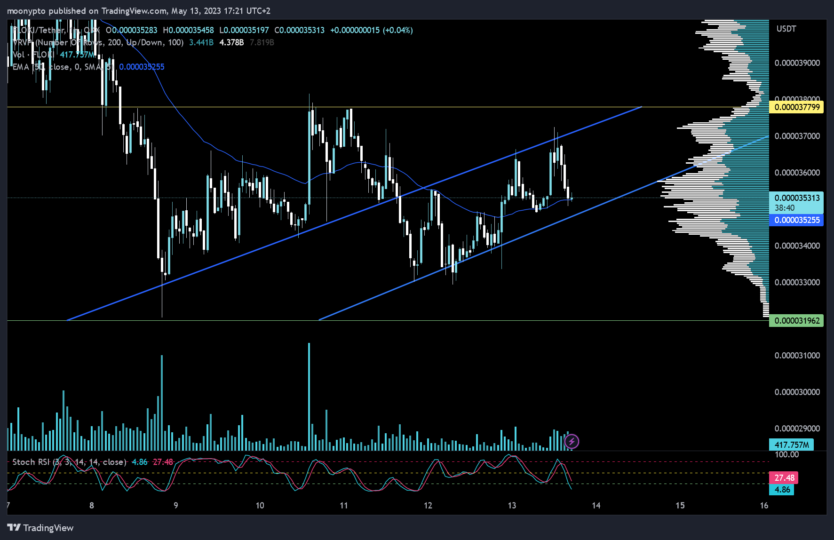Click the VRVP indicator legend line
The image size is (834, 540).
(x=143, y=42)
